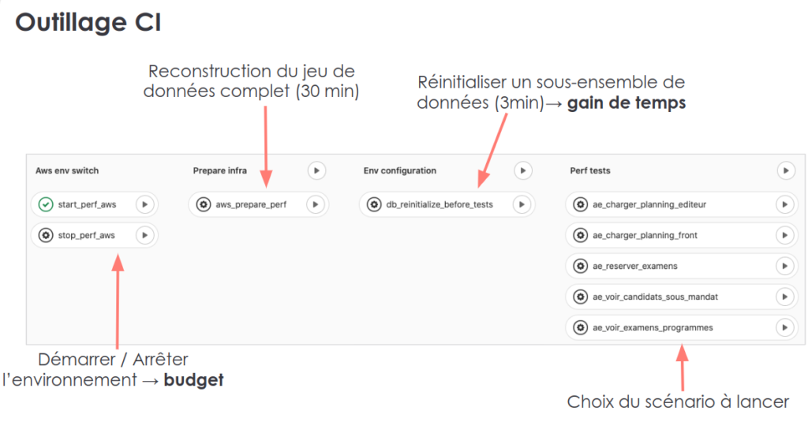Click the green success icon on start_perf_aws
This screenshot has height=433, width=808.
coord(46,204)
